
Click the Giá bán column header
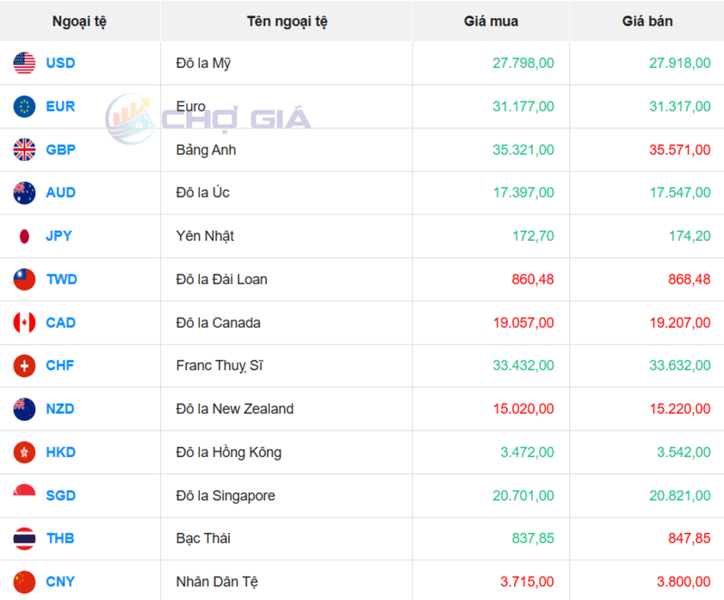(x=646, y=21)
